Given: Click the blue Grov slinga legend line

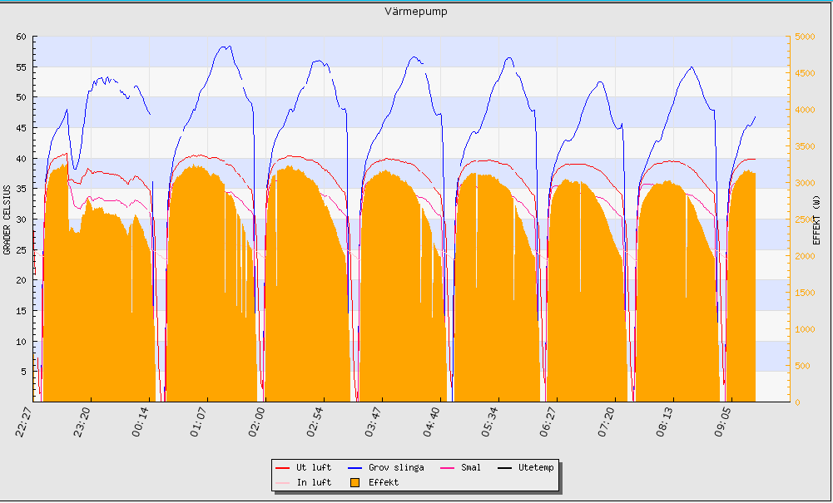Looking at the screenshot, I should pos(355,468).
